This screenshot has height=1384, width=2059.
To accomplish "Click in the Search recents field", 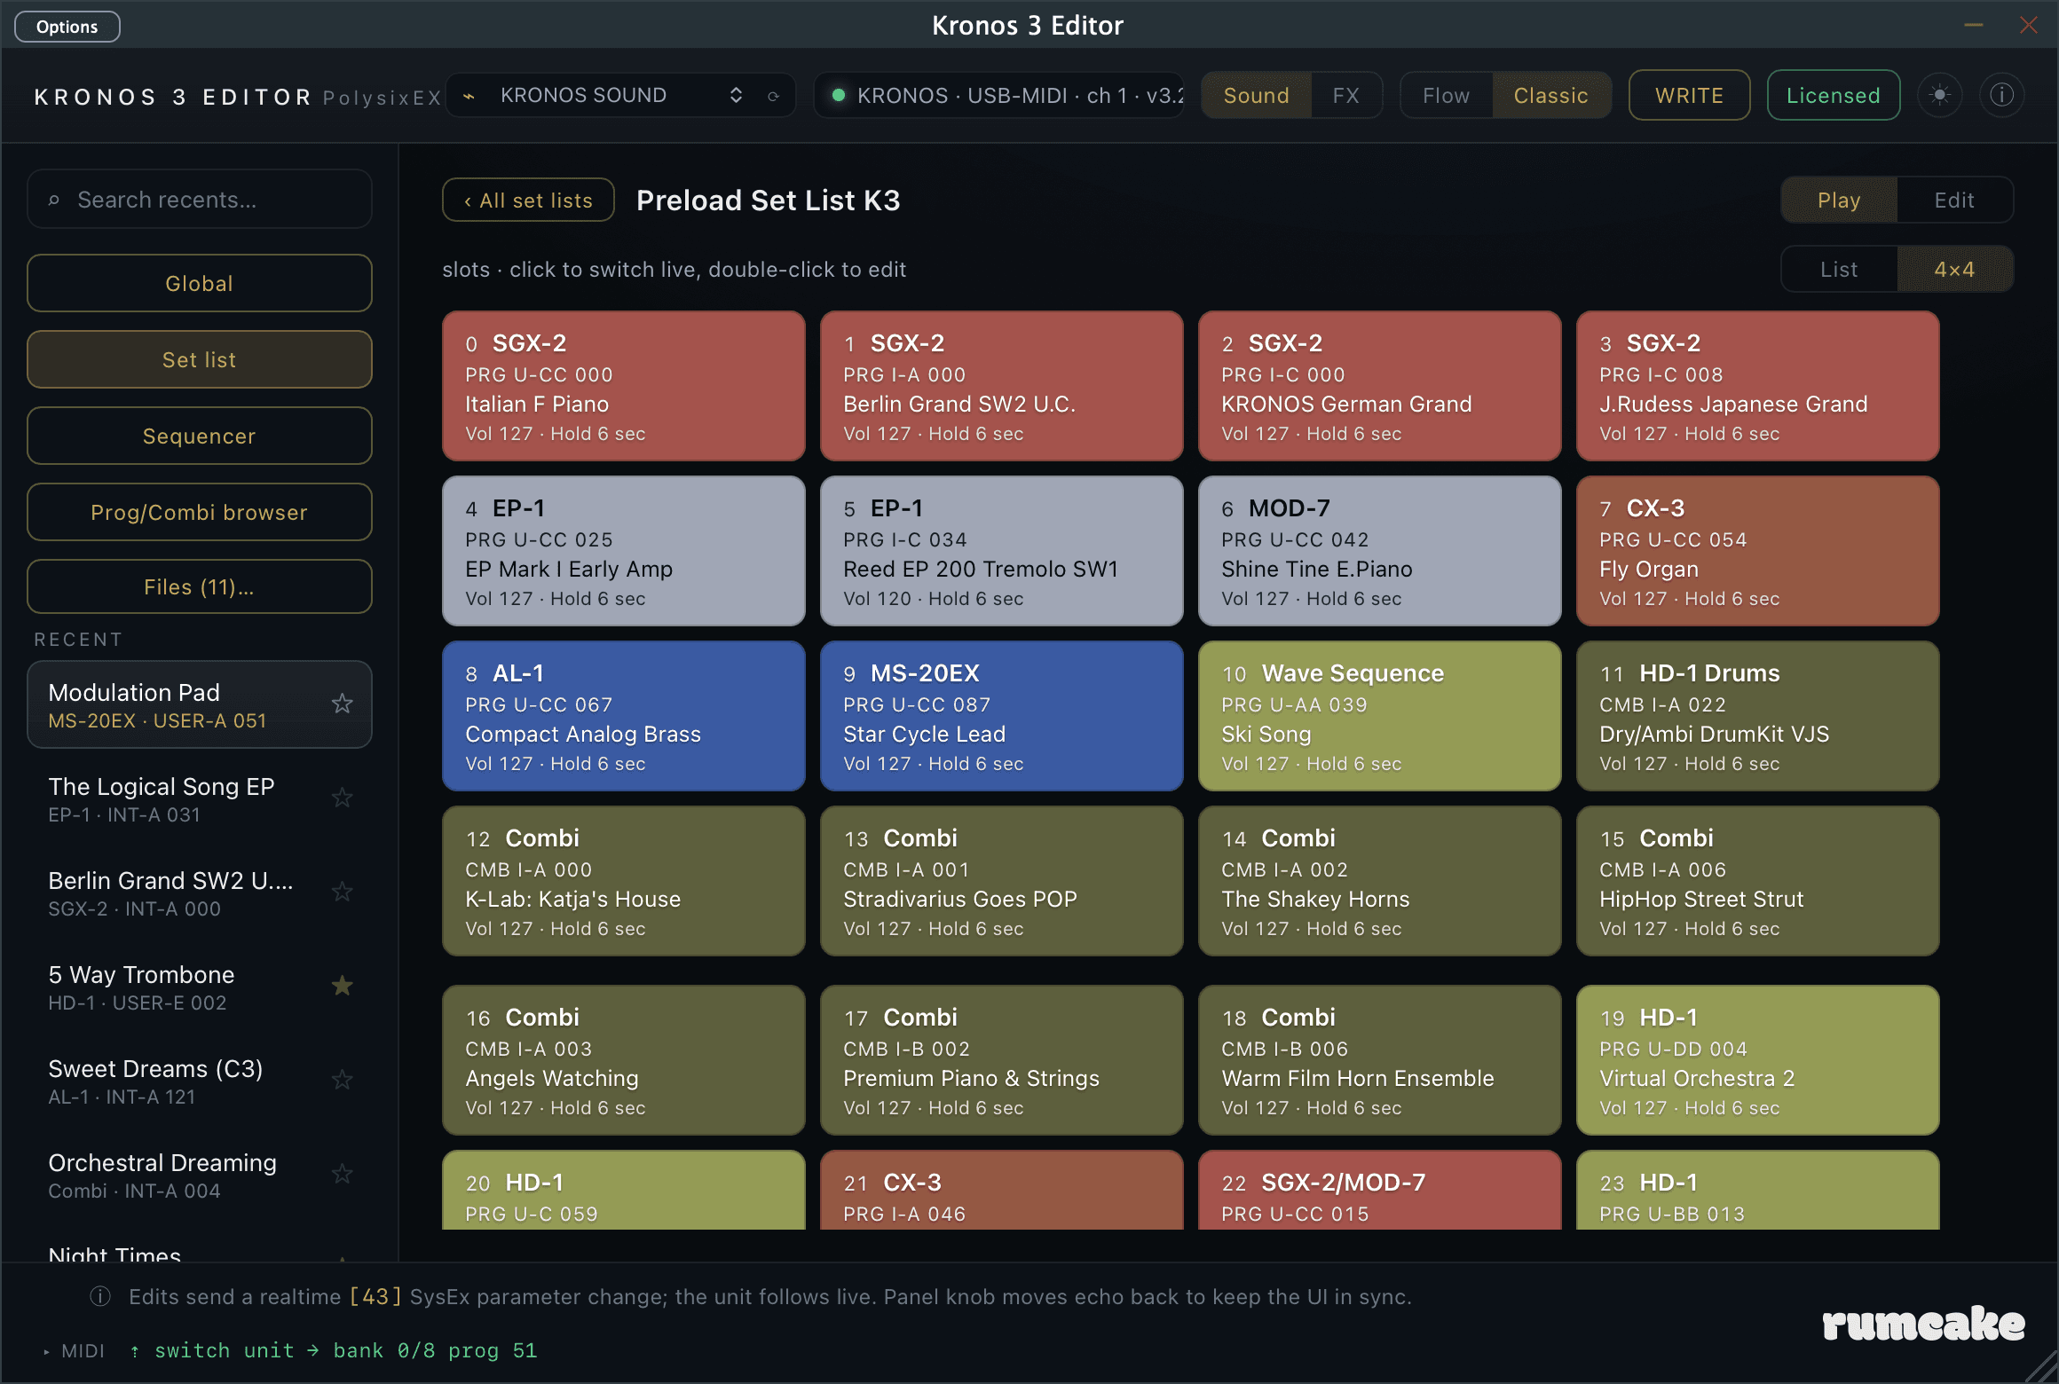I will [x=199, y=200].
